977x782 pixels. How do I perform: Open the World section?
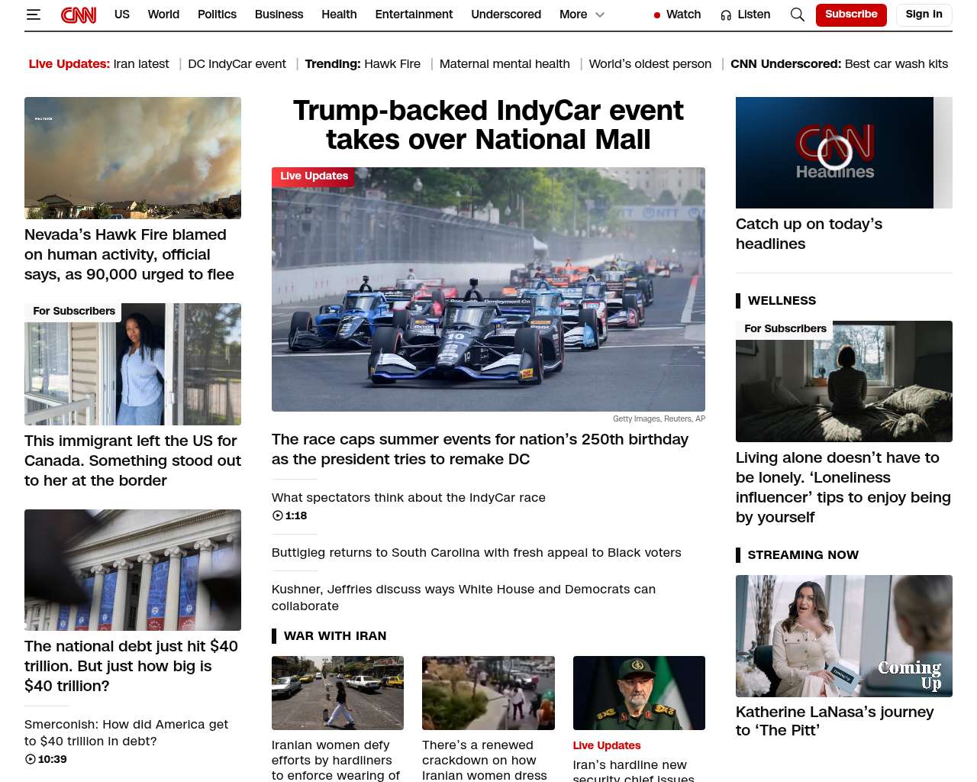click(163, 15)
